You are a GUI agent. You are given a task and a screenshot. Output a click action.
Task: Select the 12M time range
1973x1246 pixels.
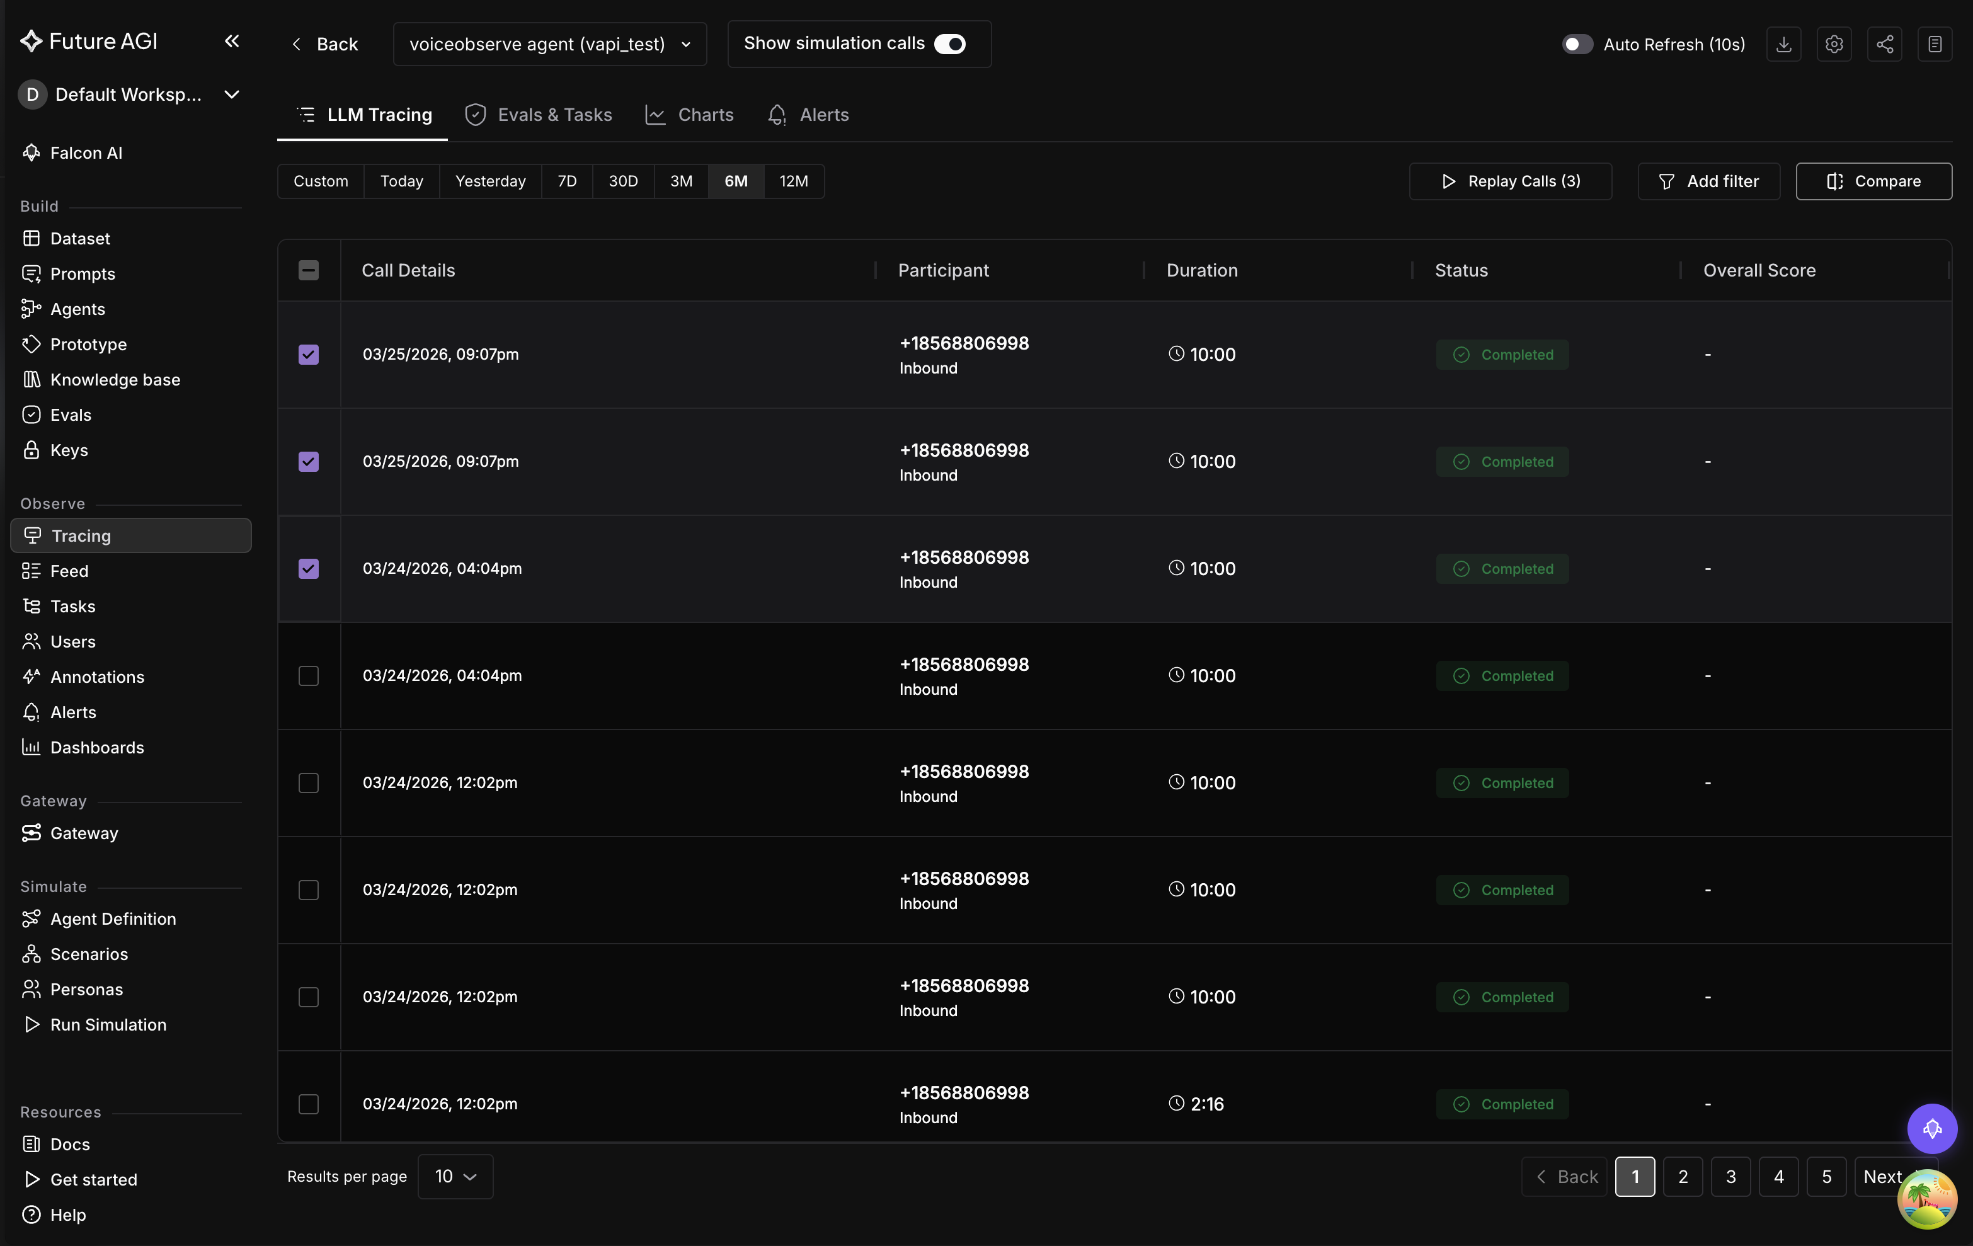793,181
